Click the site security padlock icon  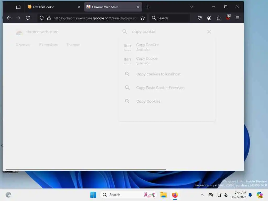(49, 18)
